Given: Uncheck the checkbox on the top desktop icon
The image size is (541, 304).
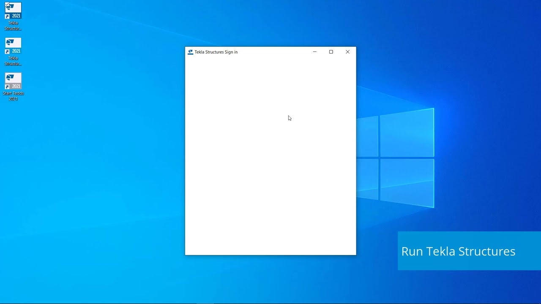Looking at the screenshot, I should pyautogui.click(x=7, y=5).
